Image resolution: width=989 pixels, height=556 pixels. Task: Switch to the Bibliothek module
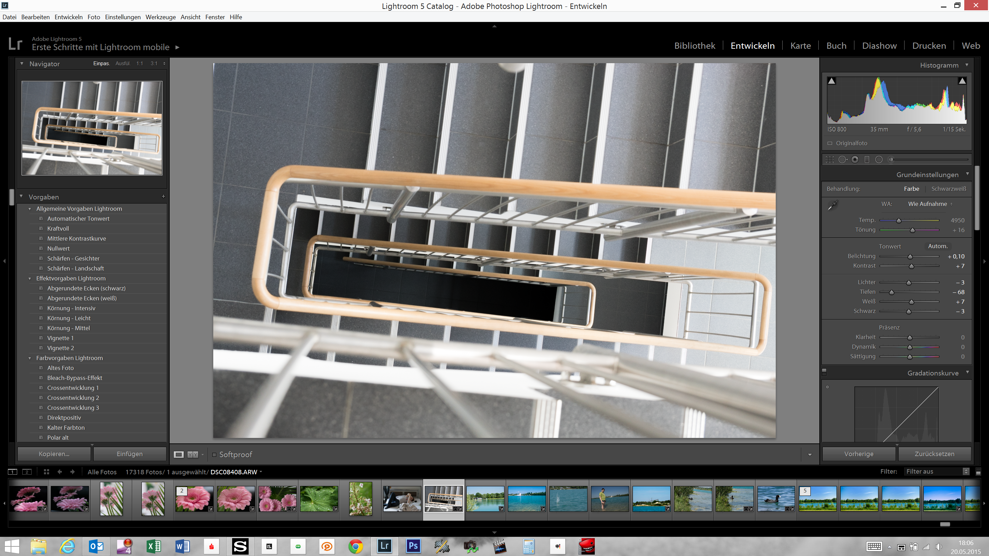tap(695, 45)
